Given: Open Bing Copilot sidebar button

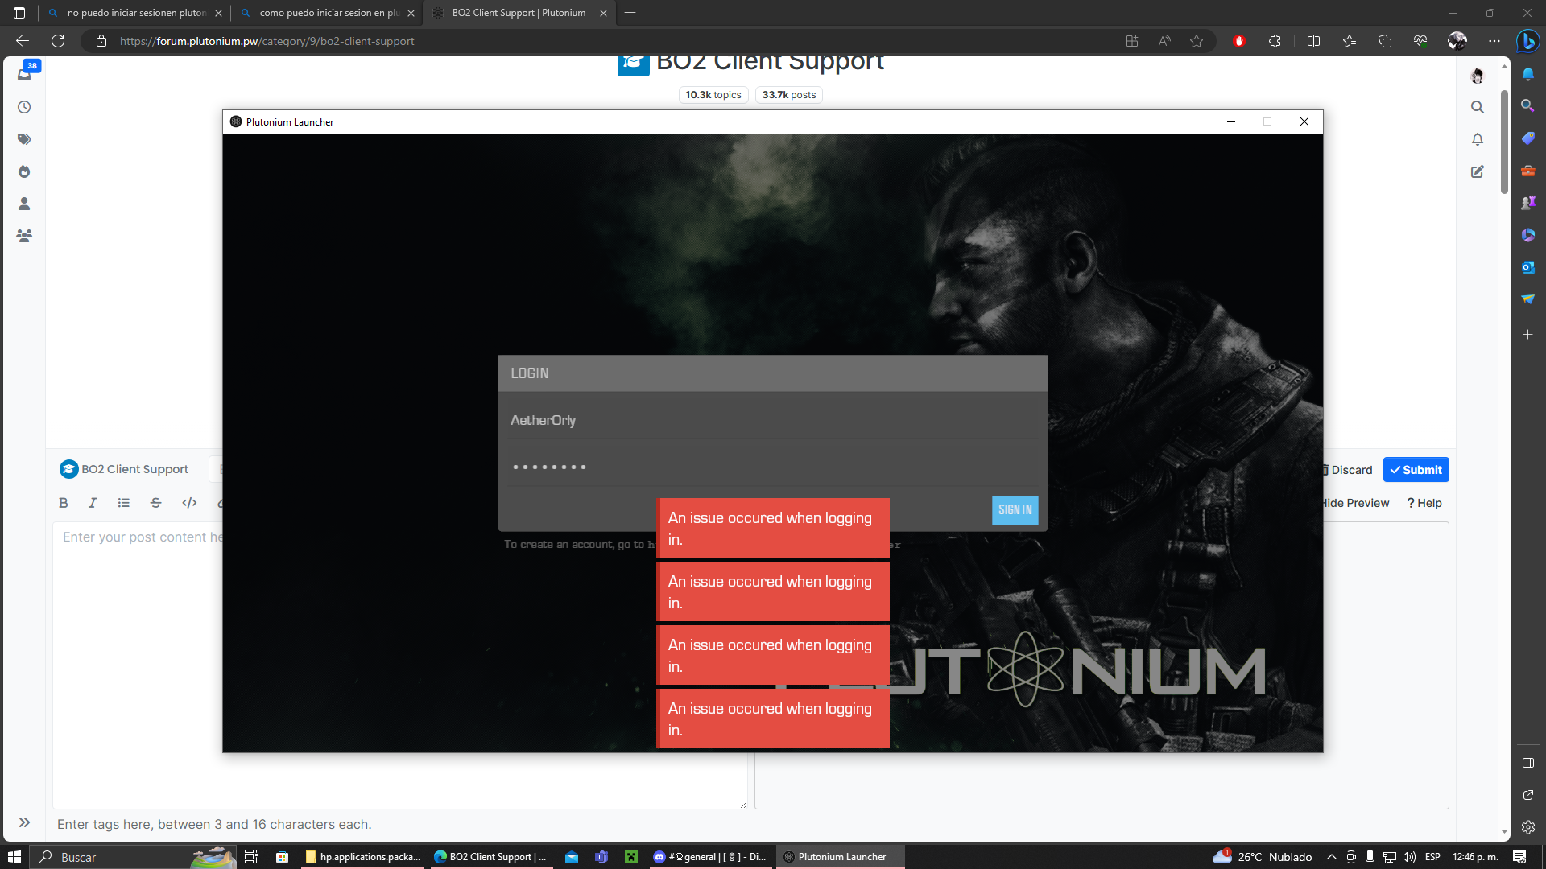Looking at the screenshot, I should (x=1527, y=41).
